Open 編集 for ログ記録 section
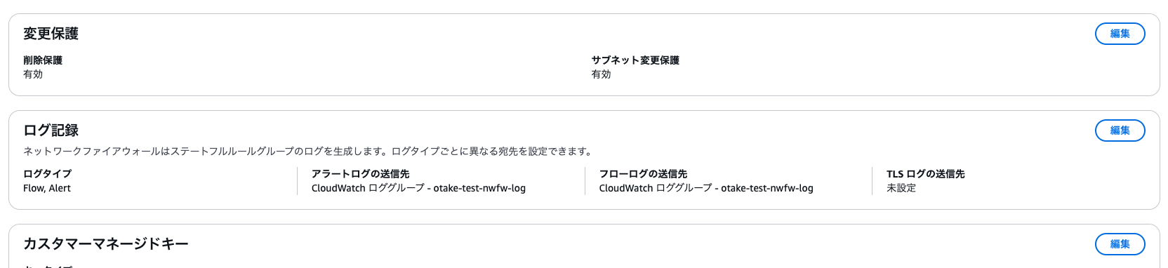The image size is (1168, 268). tap(1120, 130)
